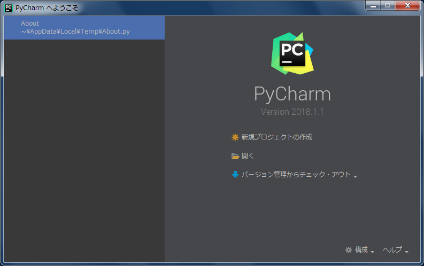Click the Version 2018.1.1 text

click(x=292, y=112)
